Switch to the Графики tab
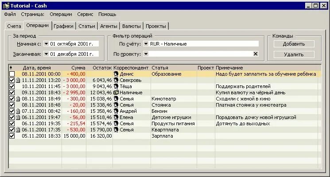The width and height of the screenshot is (330, 177). point(63,26)
